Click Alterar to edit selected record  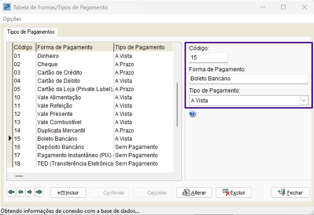194,192
